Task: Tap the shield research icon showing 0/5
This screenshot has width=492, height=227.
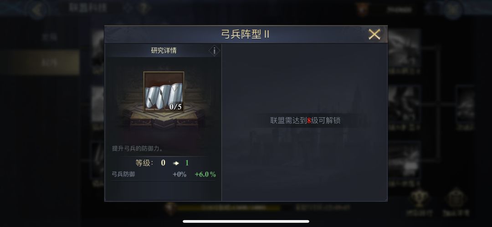Action: 164,92
